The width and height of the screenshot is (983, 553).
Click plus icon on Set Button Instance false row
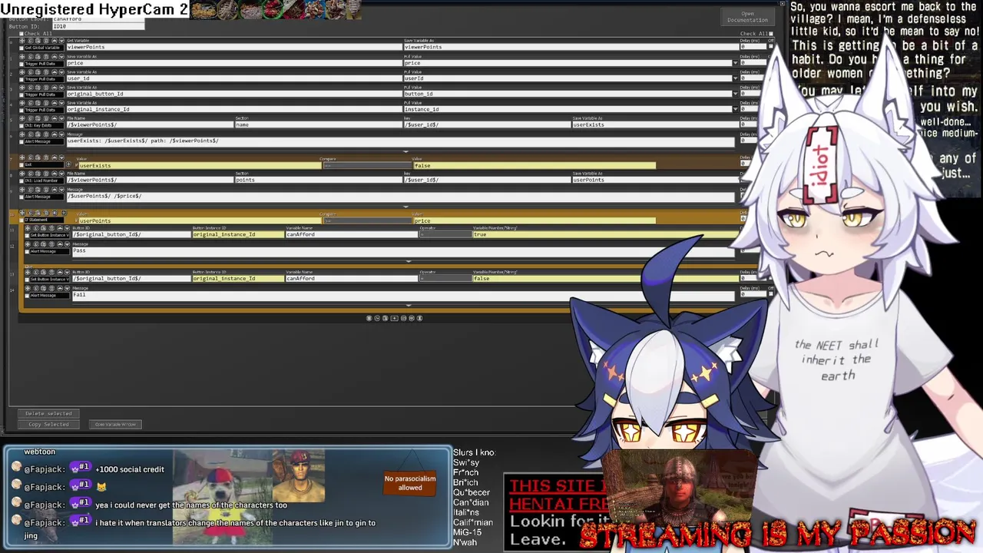pos(28,272)
